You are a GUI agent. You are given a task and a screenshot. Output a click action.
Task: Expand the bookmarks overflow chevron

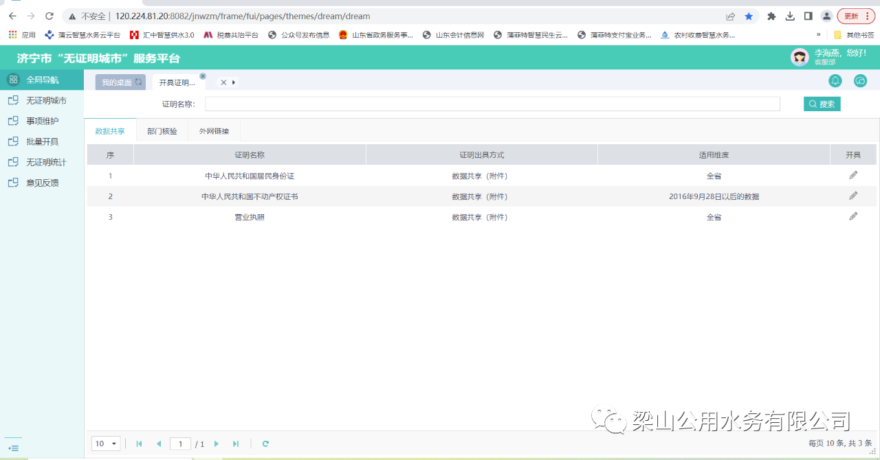tap(818, 34)
